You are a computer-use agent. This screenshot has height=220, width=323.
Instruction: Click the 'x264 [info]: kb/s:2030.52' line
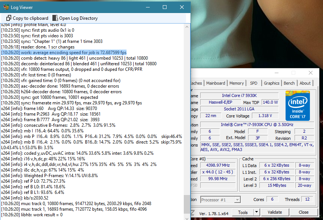click(25, 198)
